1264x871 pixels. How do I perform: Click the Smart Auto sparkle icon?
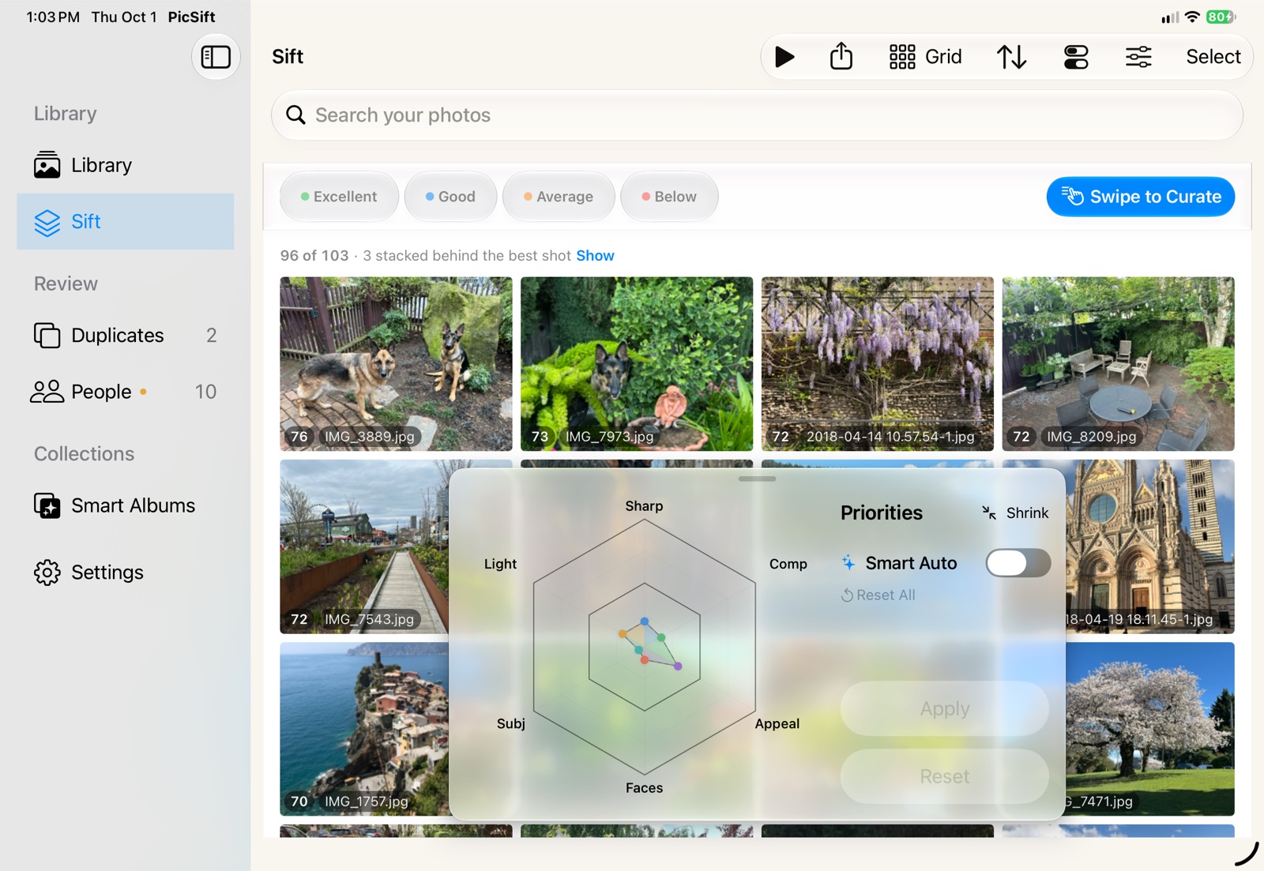(x=848, y=563)
